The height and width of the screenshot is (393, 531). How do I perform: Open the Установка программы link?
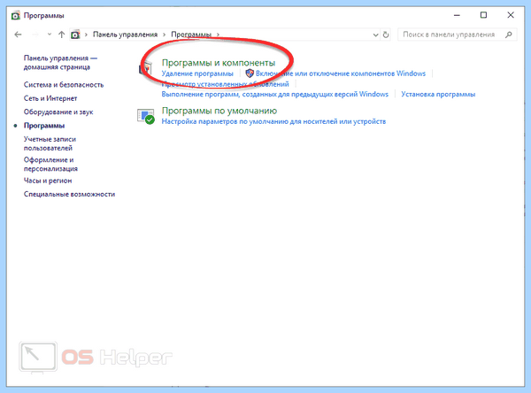(x=438, y=94)
